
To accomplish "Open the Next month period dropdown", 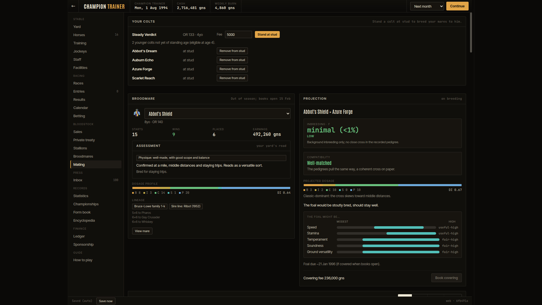I will (427, 6).
